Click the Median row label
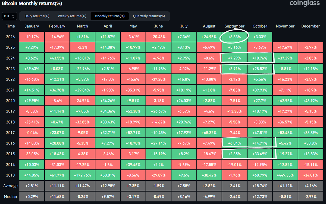Image resolution: width=326 pixels, height=204 pixels. point(10,197)
